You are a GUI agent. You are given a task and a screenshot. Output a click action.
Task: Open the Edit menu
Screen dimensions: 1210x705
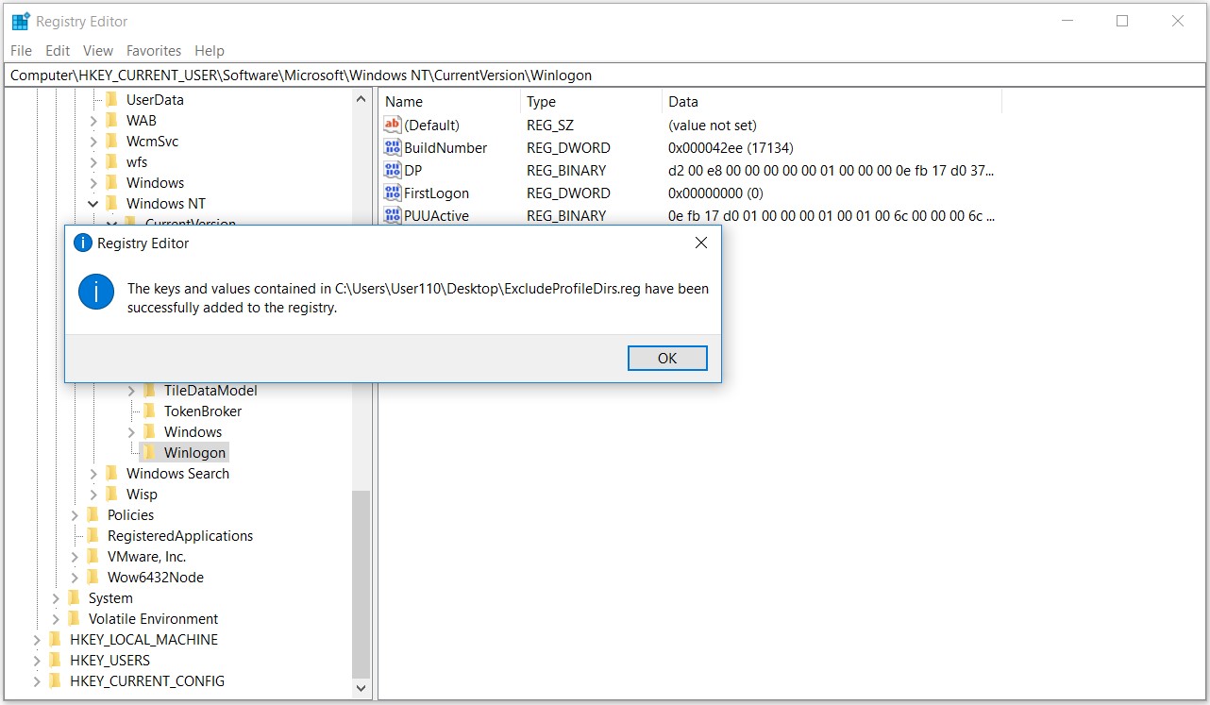[x=58, y=51]
